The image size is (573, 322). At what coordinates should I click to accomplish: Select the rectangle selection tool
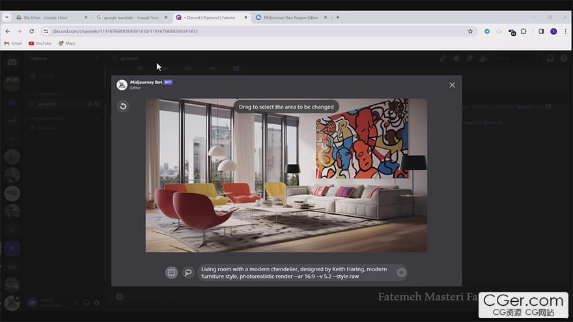point(171,273)
